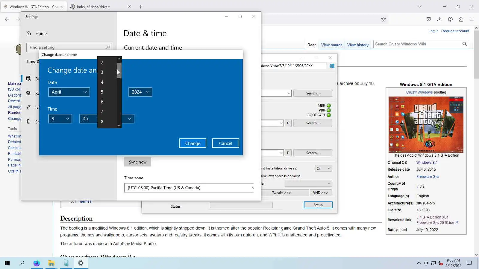This screenshot has height=269, width=479.
Task: Open the C: installation drive dropdown
Action: pyautogui.click(x=324, y=168)
